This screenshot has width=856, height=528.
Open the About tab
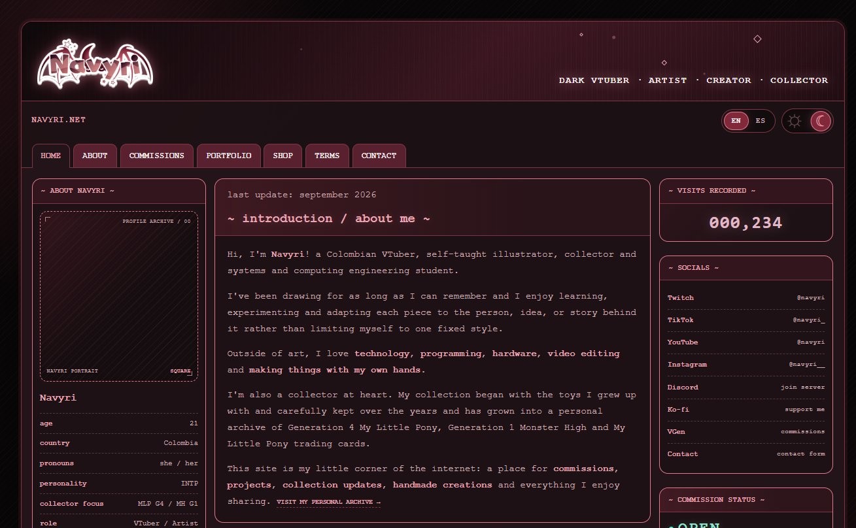pos(95,156)
